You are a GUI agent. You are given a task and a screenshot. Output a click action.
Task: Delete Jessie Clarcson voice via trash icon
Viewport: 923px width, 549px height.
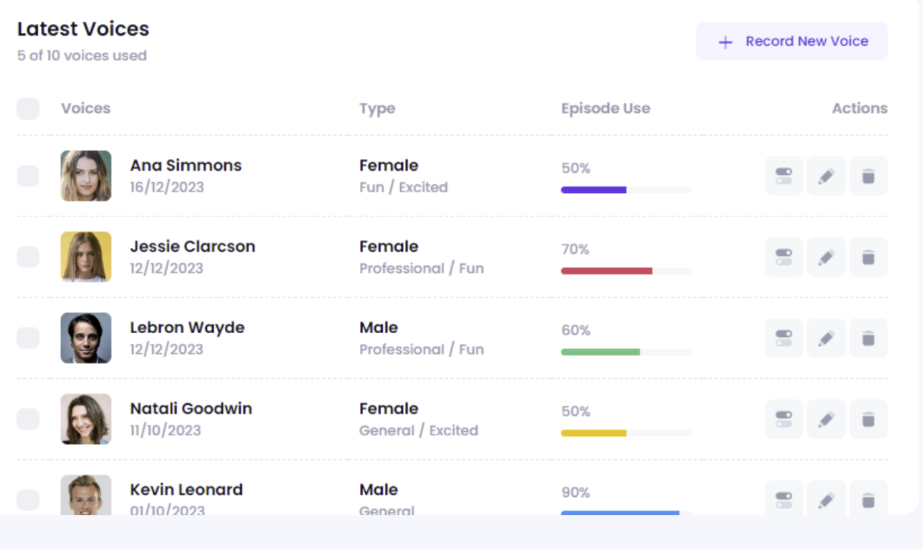(868, 257)
